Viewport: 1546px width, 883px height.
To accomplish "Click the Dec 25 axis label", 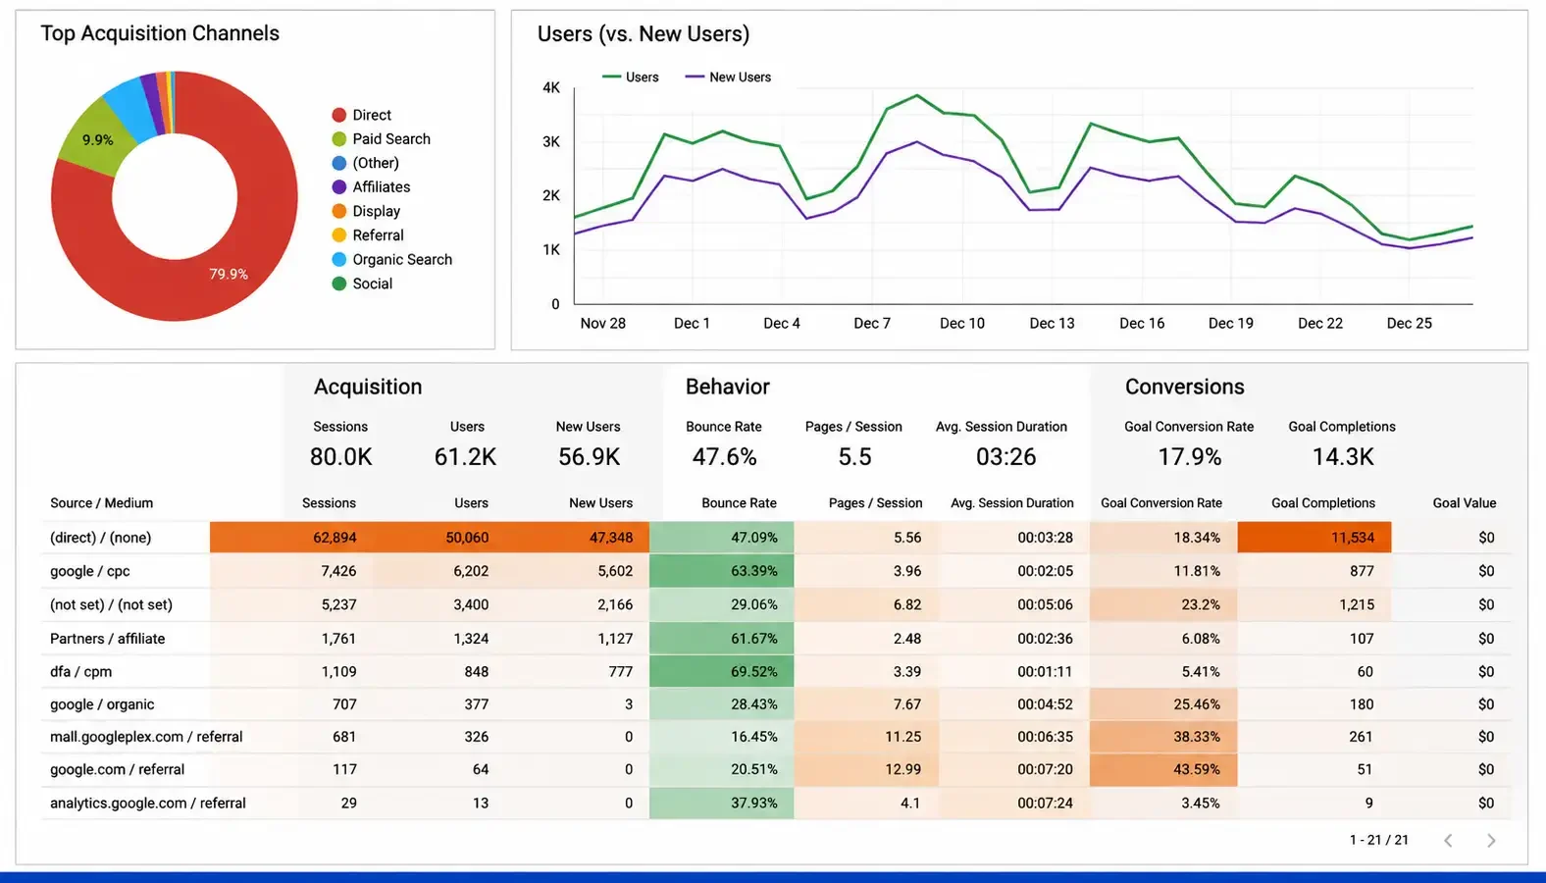I will [1410, 324].
